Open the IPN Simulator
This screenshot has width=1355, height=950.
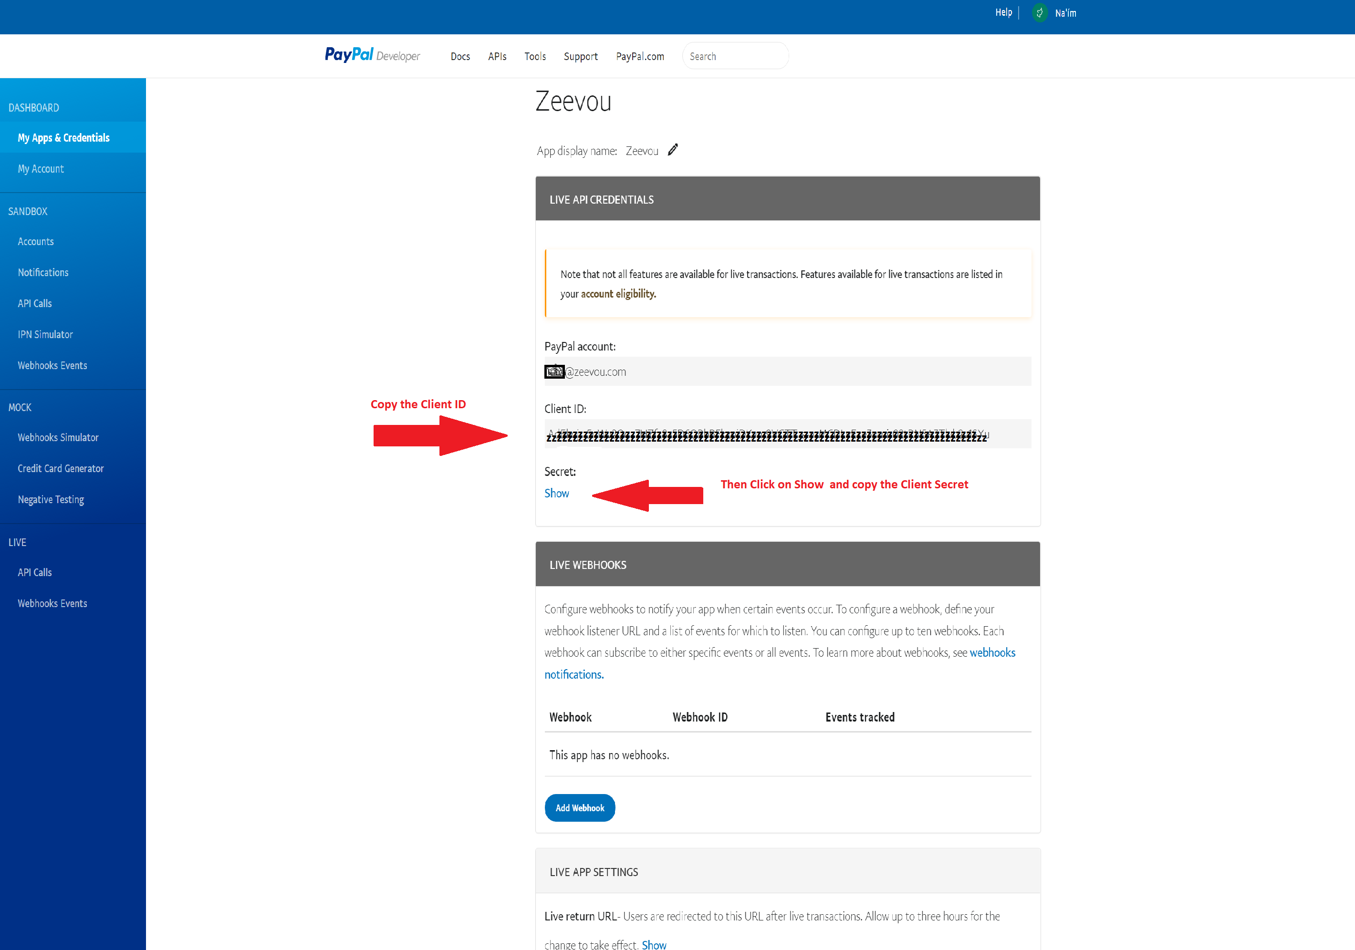pyautogui.click(x=45, y=335)
